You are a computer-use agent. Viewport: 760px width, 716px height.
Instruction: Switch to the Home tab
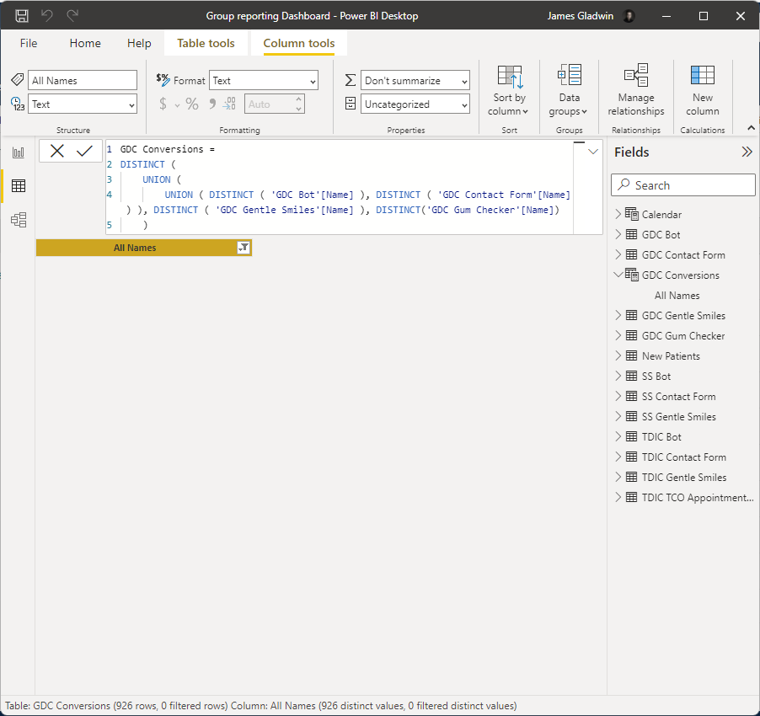coord(85,43)
